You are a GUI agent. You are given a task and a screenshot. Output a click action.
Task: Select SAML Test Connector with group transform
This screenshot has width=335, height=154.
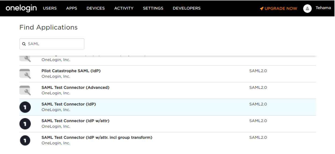167,140
